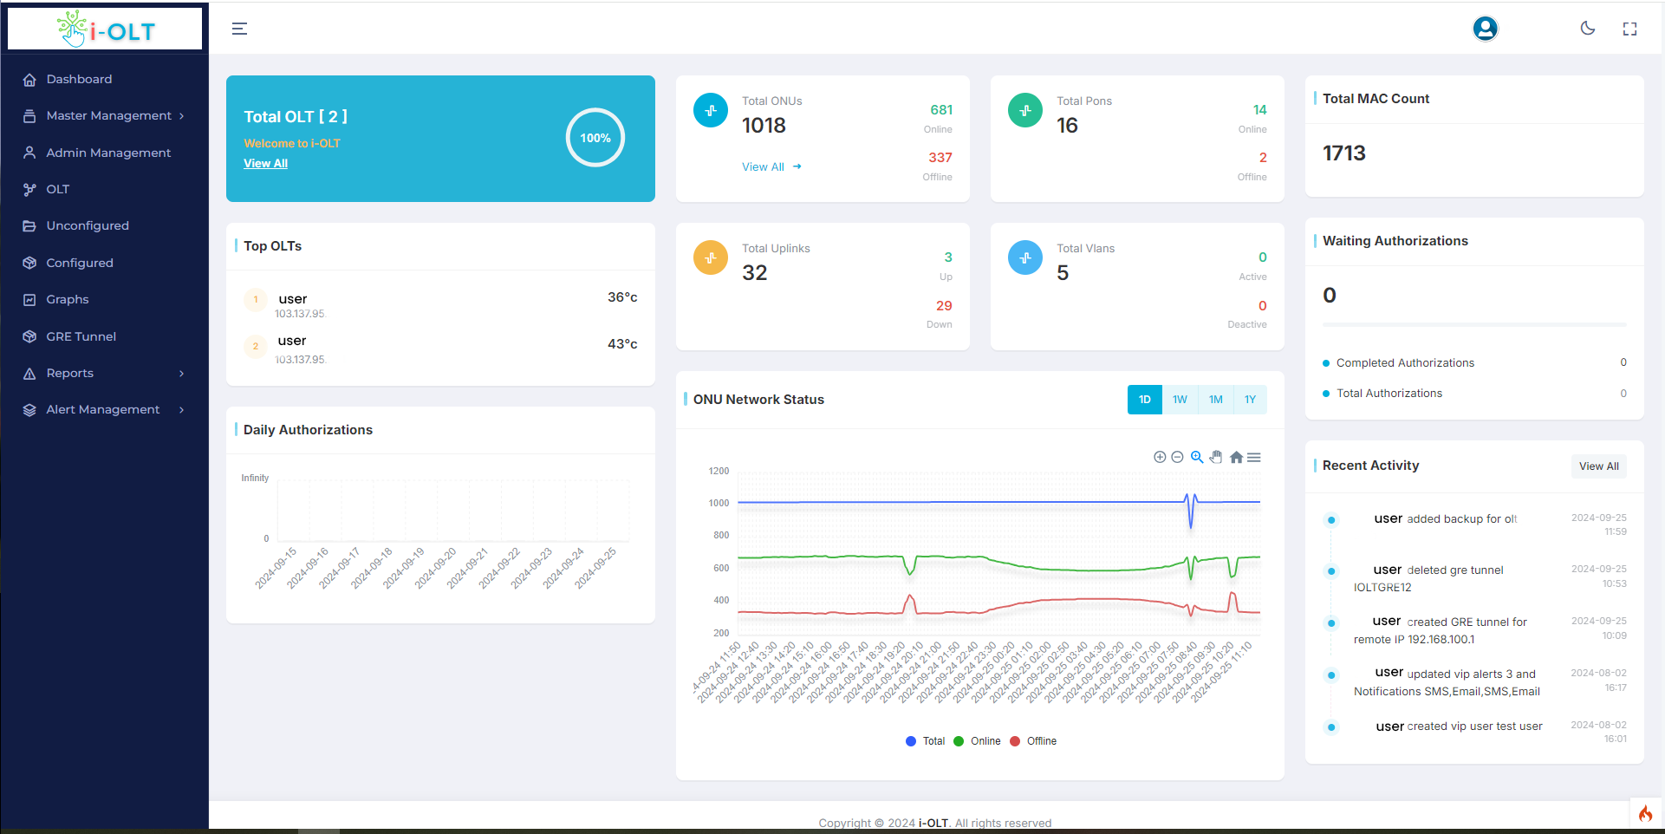Expand the Master Management submenu
This screenshot has width=1665, height=834.
(108, 116)
